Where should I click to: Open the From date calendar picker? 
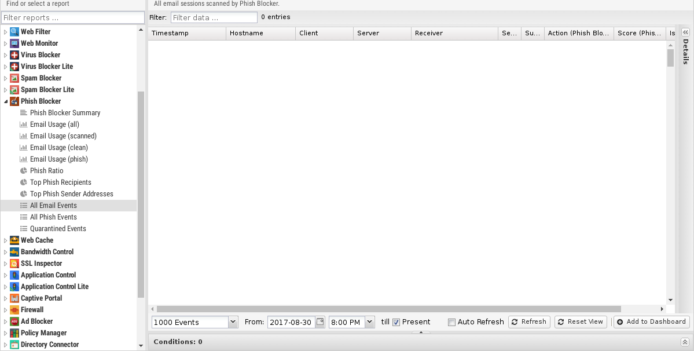pyautogui.click(x=320, y=322)
